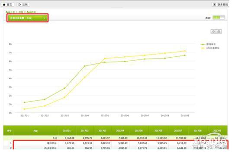Viewport: 238px width, 155px height.
Task: Click the 201709 table column header
Action: point(217,130)
